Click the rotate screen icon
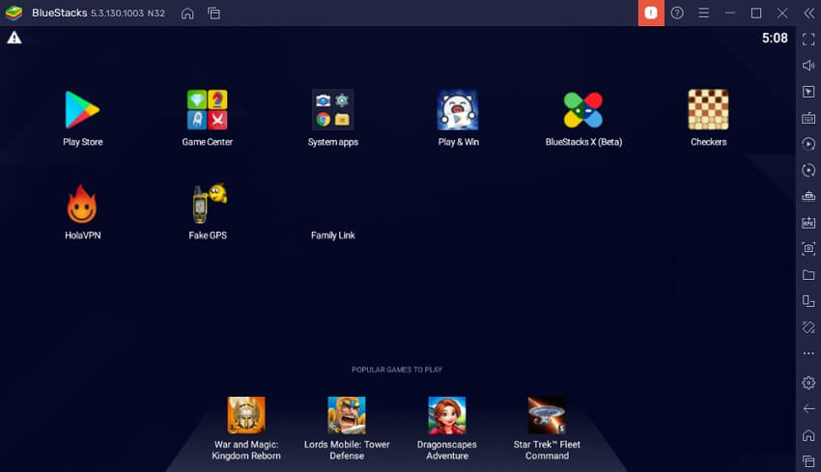821x472 pixels. [x=808, y=301]
